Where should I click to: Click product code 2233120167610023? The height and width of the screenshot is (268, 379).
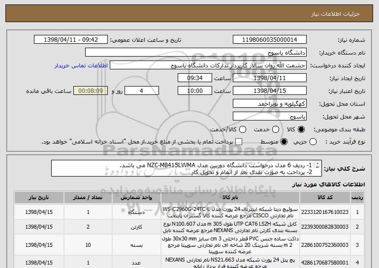pos(325,212)
